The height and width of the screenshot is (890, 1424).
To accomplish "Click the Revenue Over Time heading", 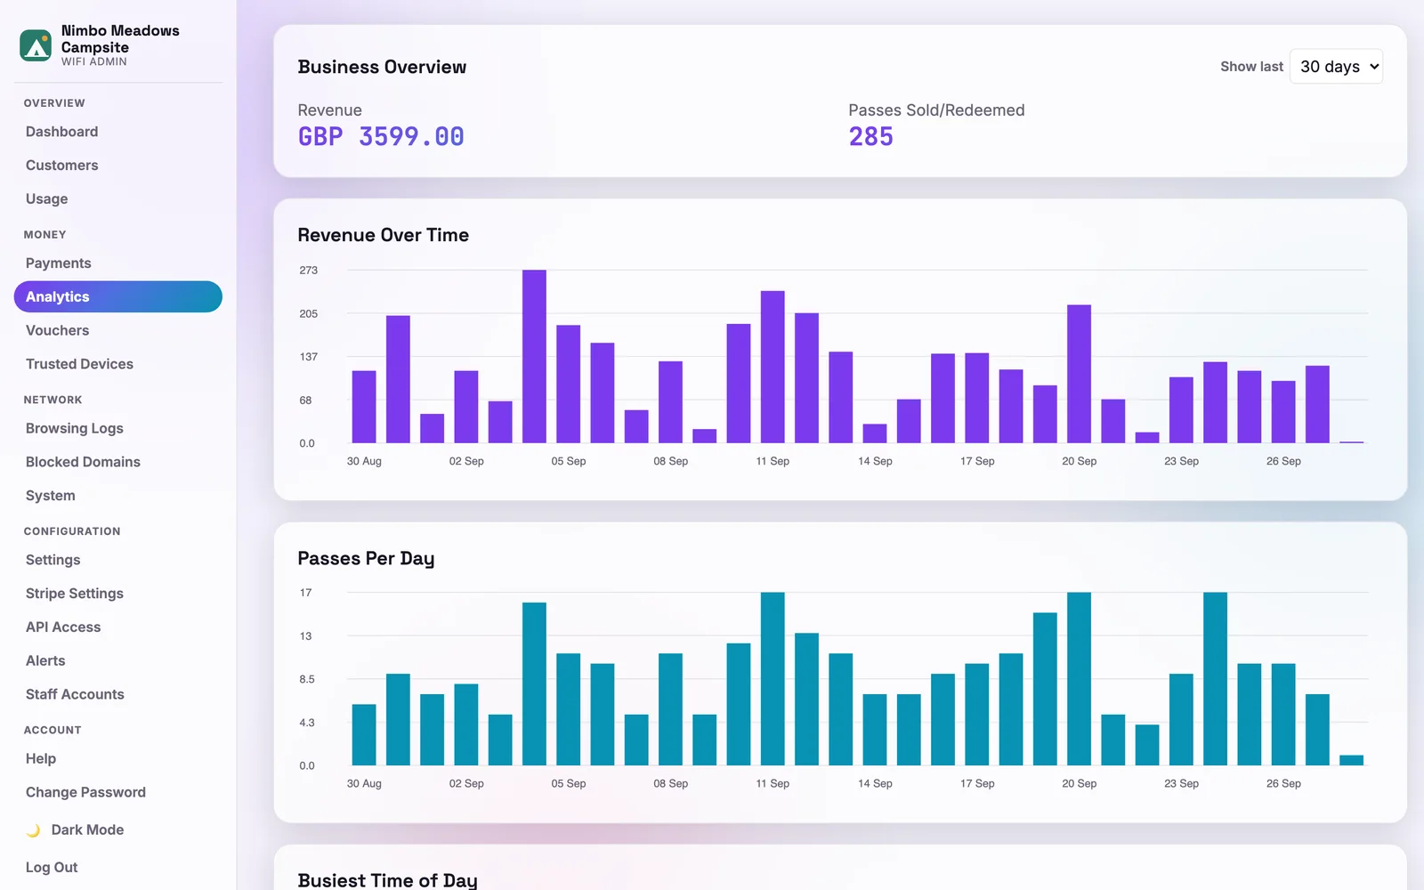I will point(383,236).
